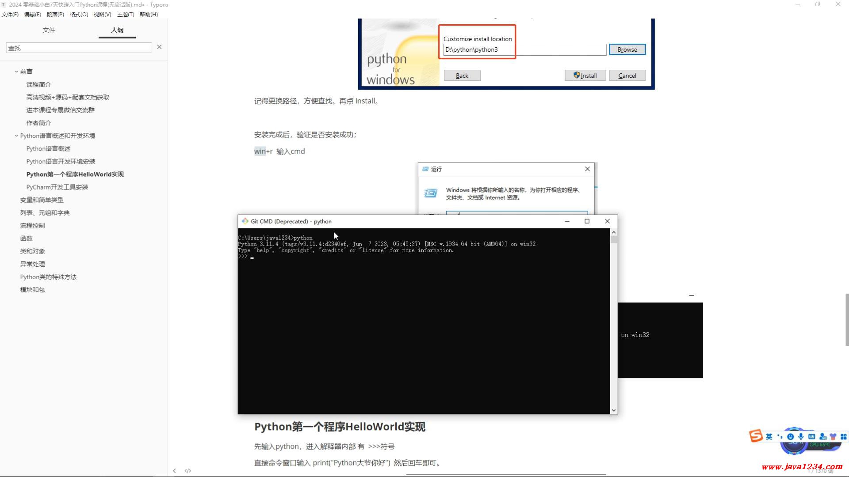Viewport: 849px width, 477px height.
Task: Click the Git CMD vertical scrollbar thumb
Action: tap(613, 240)
